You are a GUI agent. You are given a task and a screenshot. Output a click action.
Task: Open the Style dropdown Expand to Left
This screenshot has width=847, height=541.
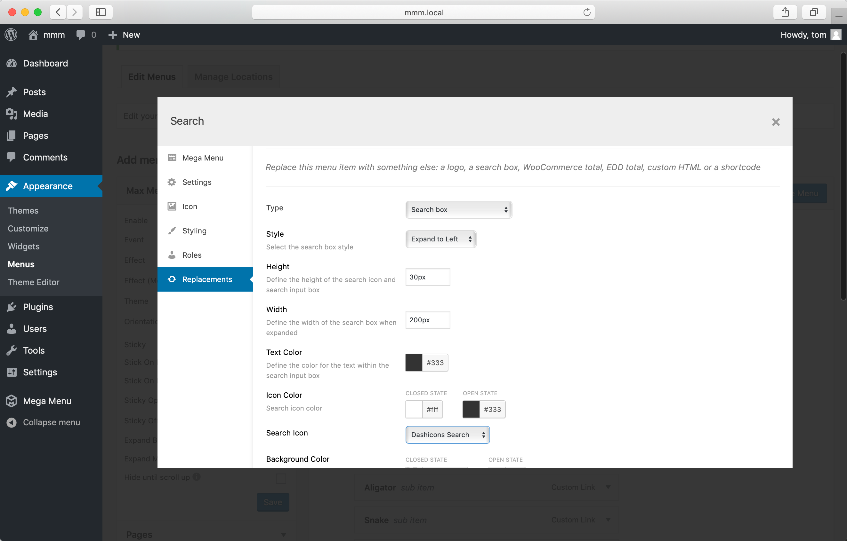(440, 239)
